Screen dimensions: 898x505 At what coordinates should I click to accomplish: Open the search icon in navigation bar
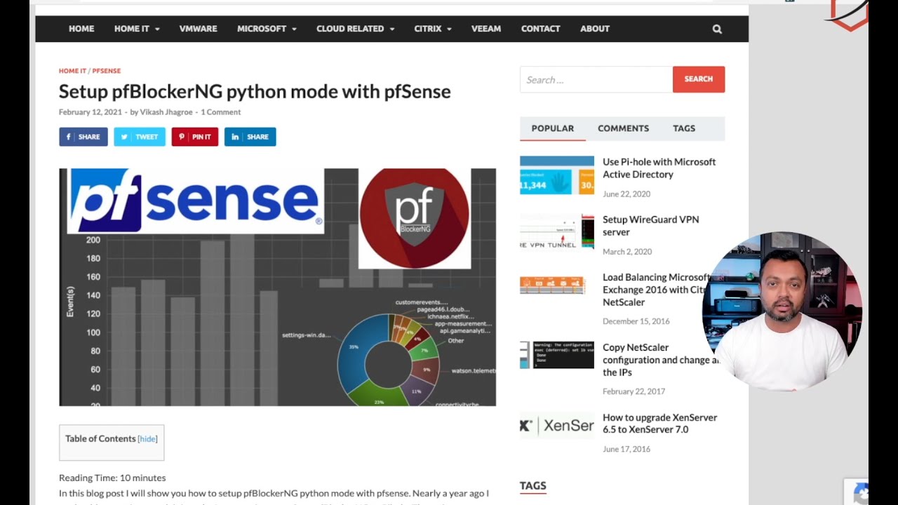point(717,29)
